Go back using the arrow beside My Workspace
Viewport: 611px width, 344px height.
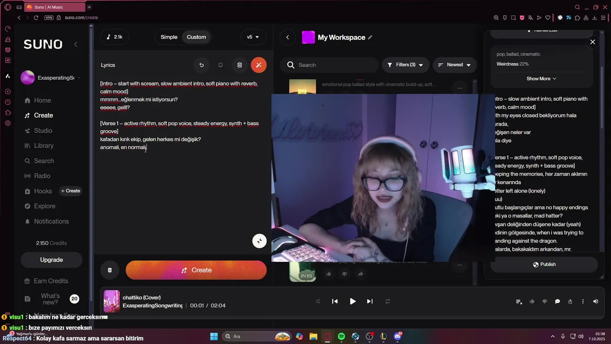[287, 37]
